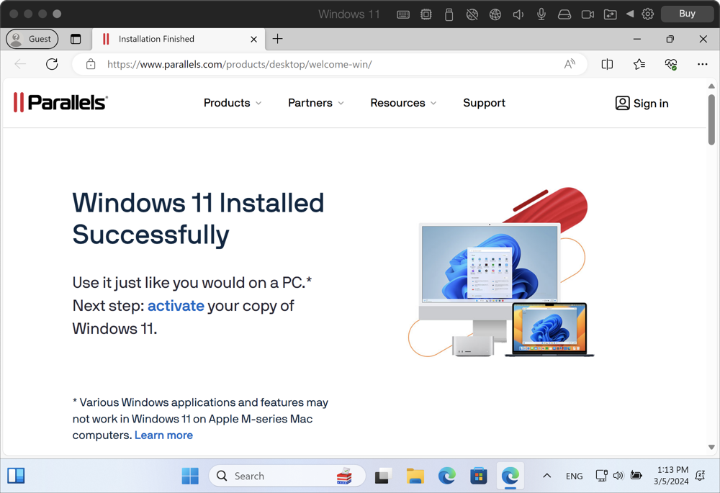The width and height of the screenshot is (720, 493).
Task: Open the Windows Start menu
Action: coord(190,476)
